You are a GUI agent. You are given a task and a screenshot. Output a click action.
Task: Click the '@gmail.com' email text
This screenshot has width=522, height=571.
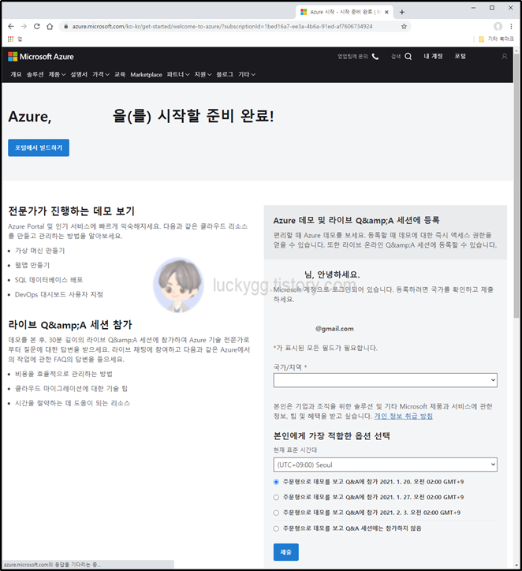coord(334,328)
